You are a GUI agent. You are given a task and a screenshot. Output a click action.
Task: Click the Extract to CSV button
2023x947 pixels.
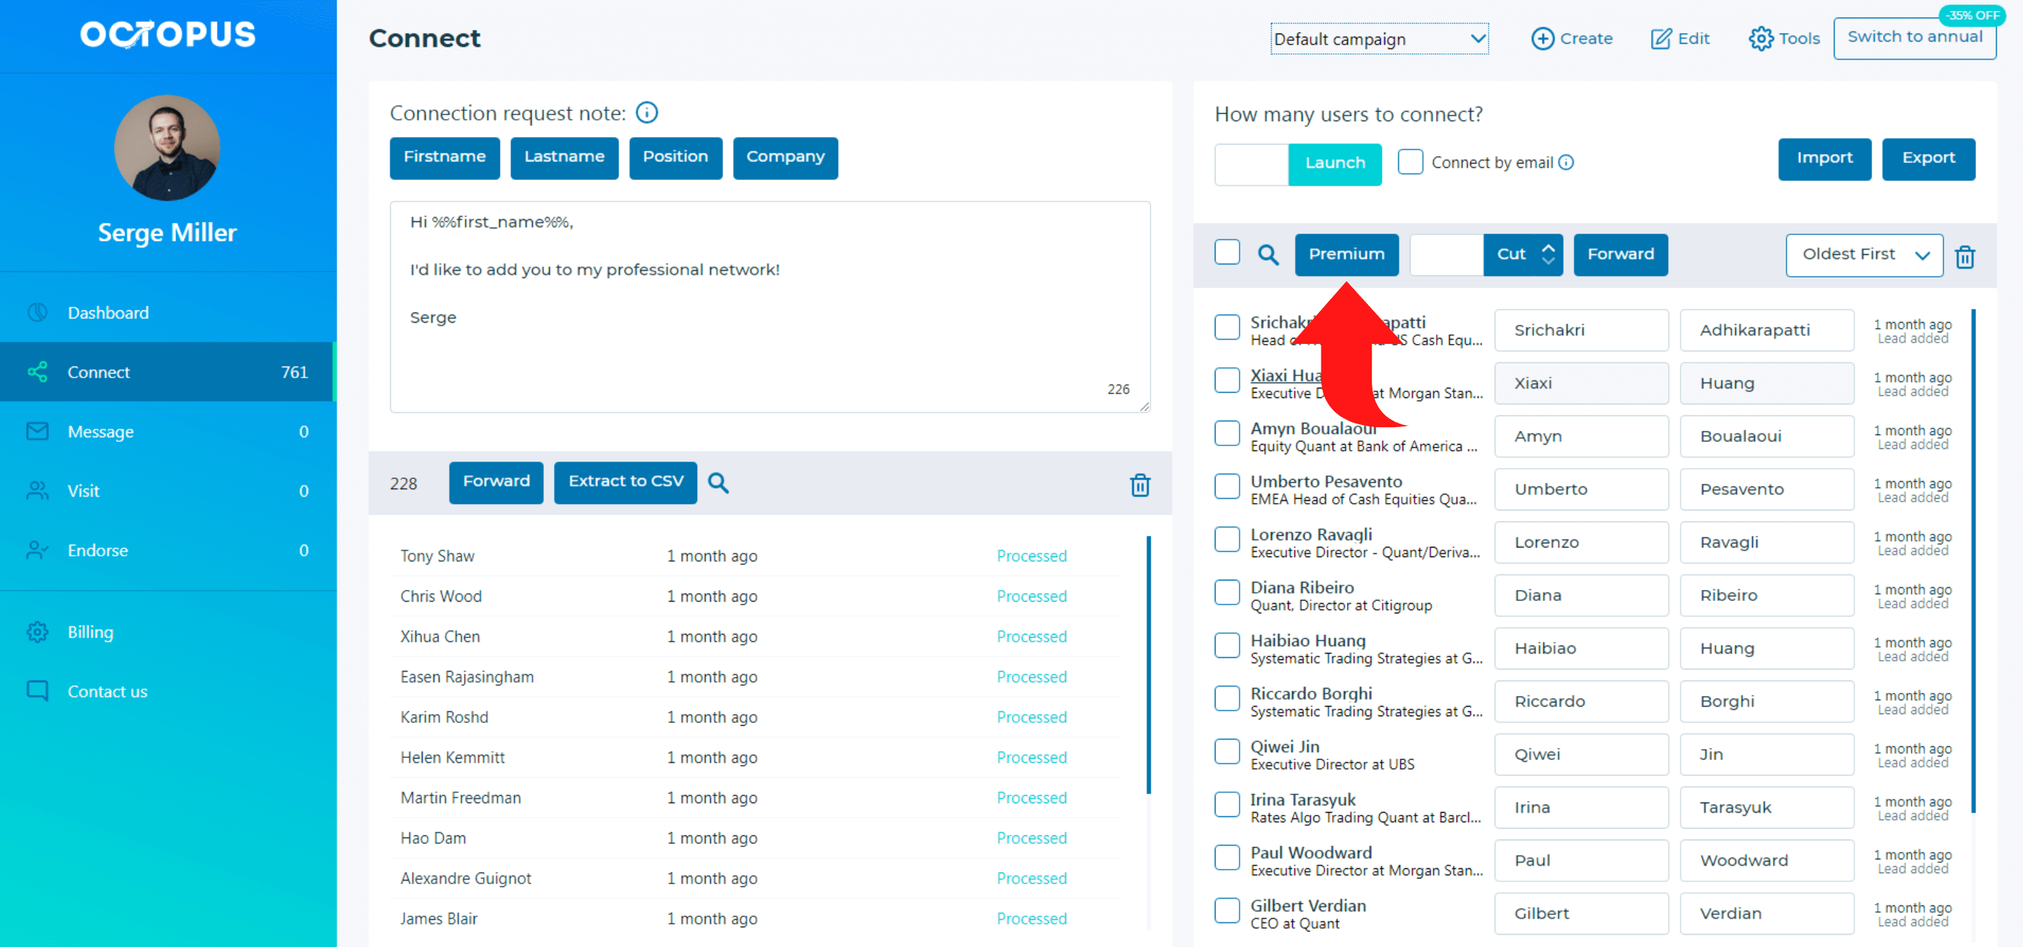click(x=626, y=483)
